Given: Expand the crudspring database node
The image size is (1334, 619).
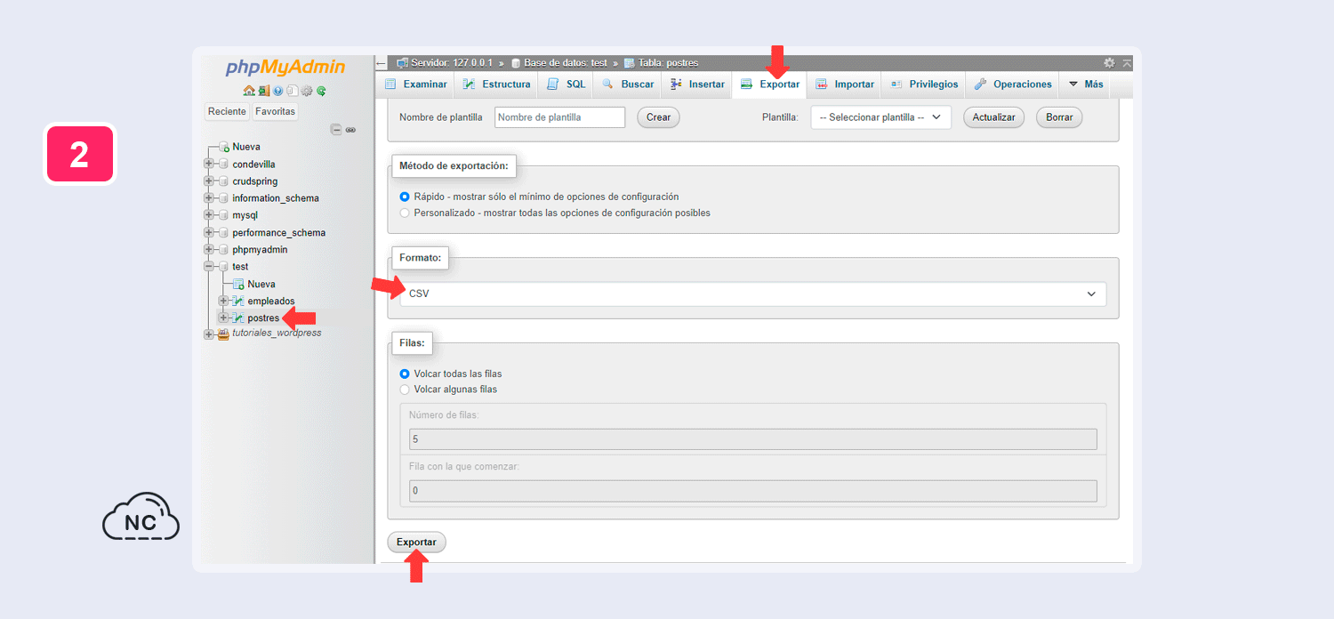Looking at the screenshot, I should point(209,181).
